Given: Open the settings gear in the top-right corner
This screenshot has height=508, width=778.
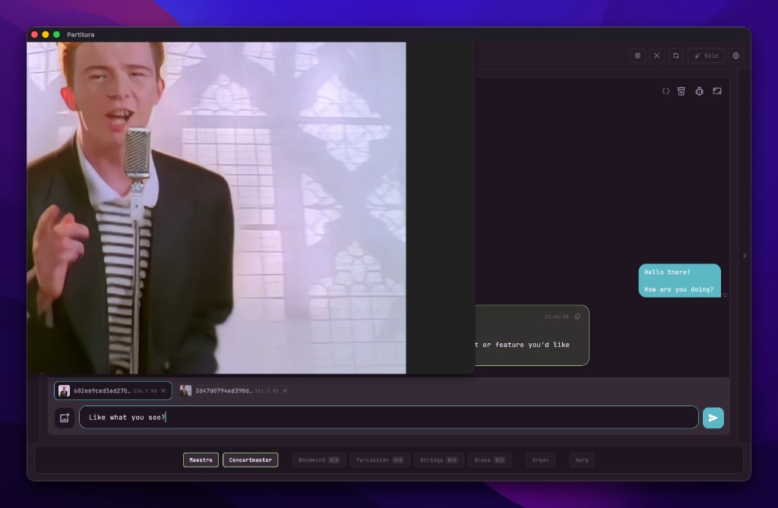Looking at the screenshot, I should click(735, 55).
